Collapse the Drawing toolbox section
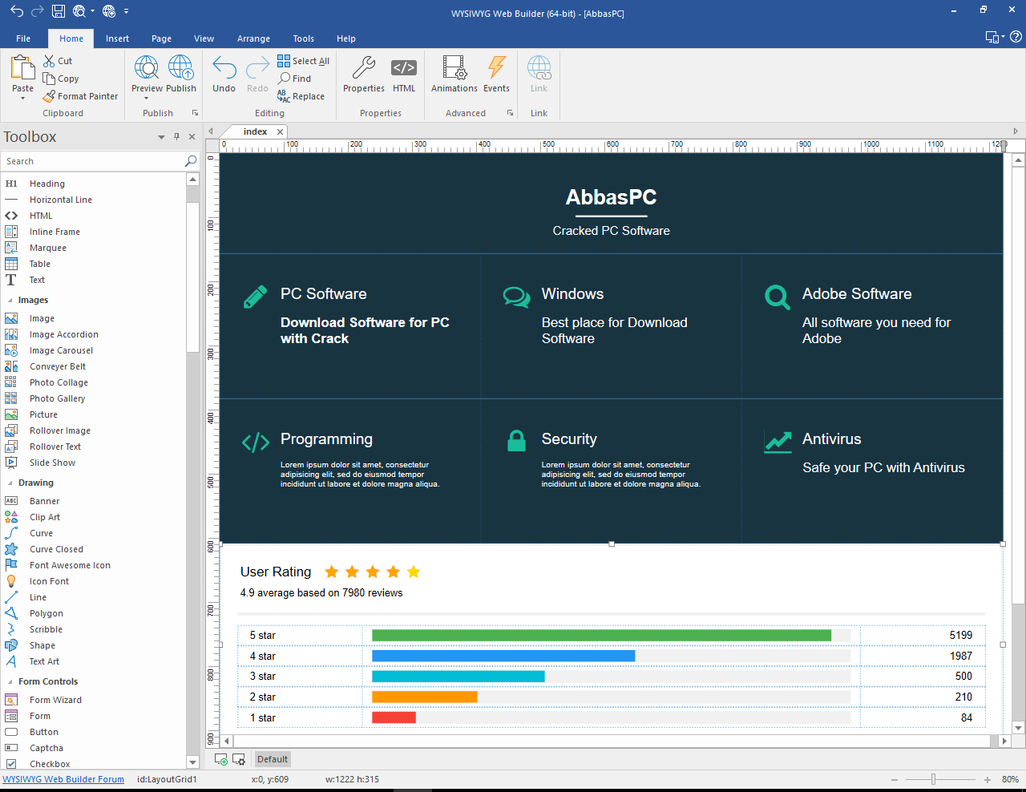 (x=10, y=483)
